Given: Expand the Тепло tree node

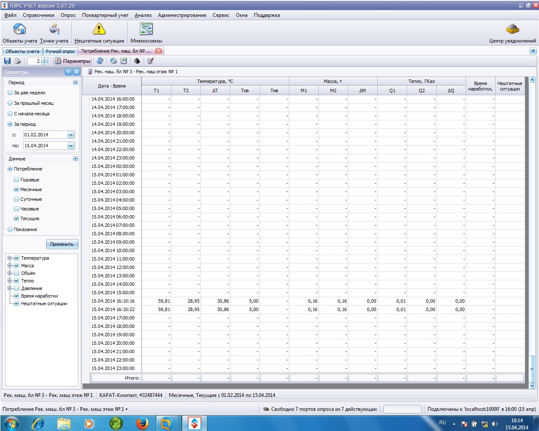Looking at the screenshot, I should click(x=9, y=281).
